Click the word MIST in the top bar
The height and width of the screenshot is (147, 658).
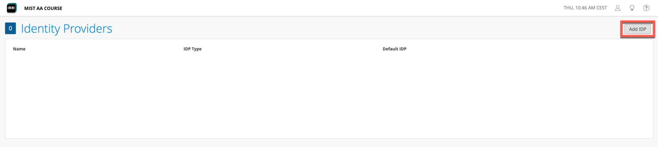pyautogui.click(x=30, y=8)
